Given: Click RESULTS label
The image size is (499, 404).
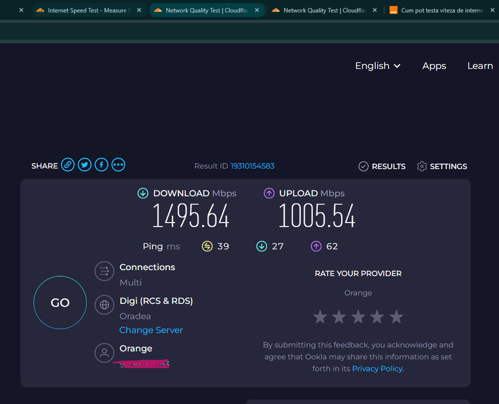Looking at the screenshot, I should pyautogui.click(x=389, y=166).
